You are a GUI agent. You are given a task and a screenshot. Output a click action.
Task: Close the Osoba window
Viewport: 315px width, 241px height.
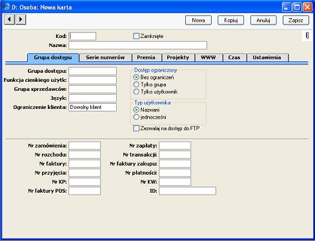pos(307,7)
